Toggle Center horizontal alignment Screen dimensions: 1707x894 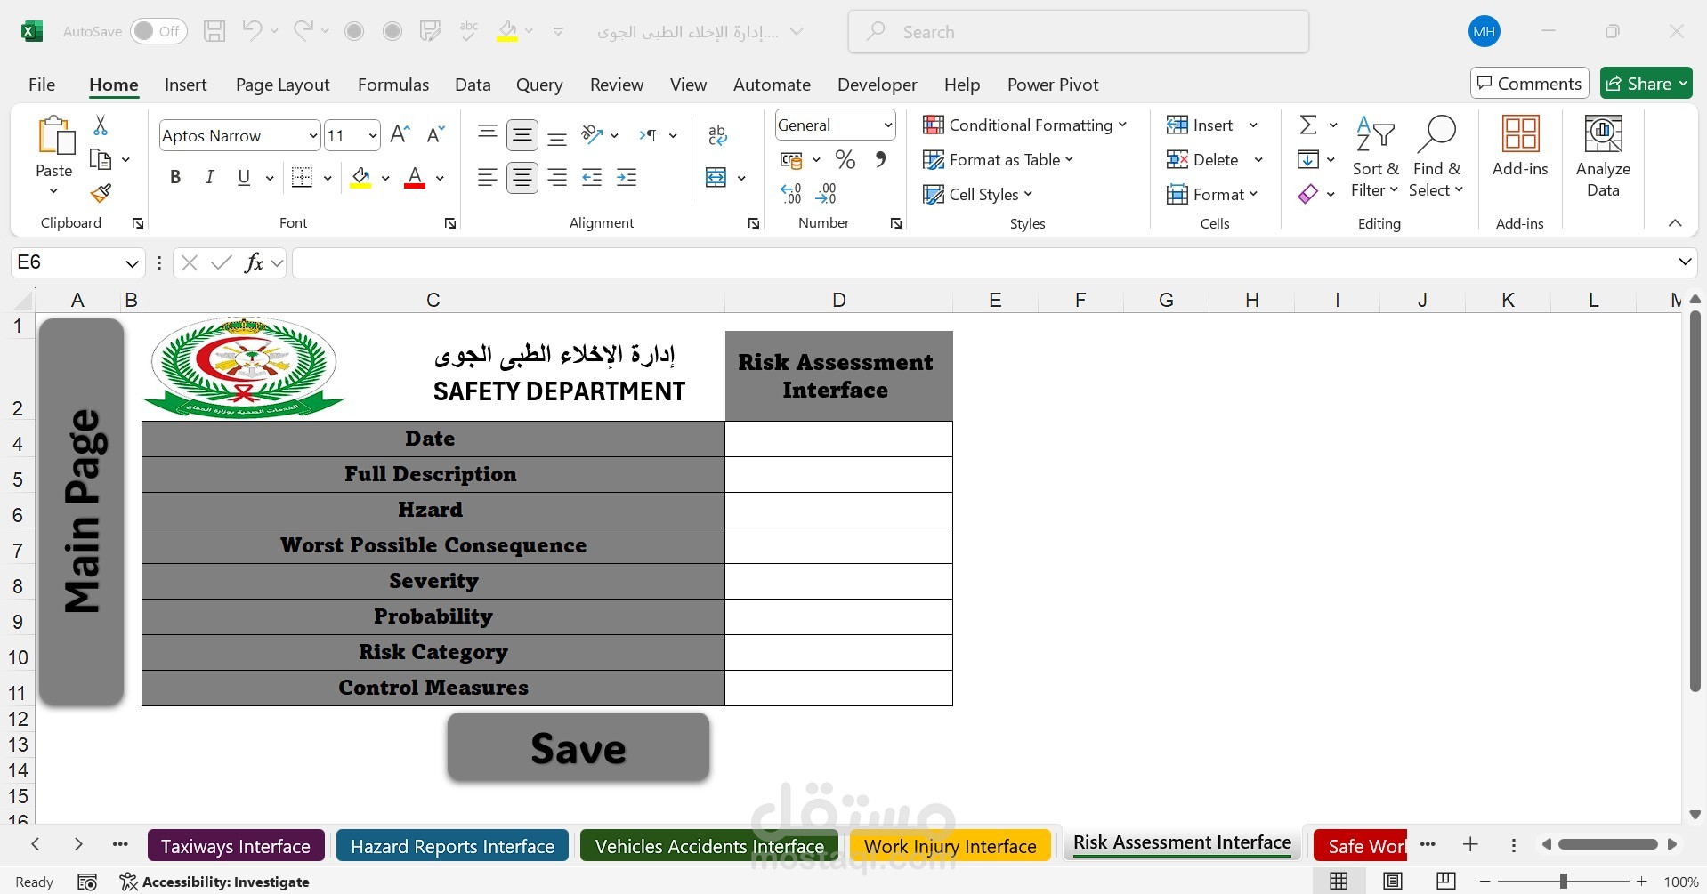click(522, 178)
